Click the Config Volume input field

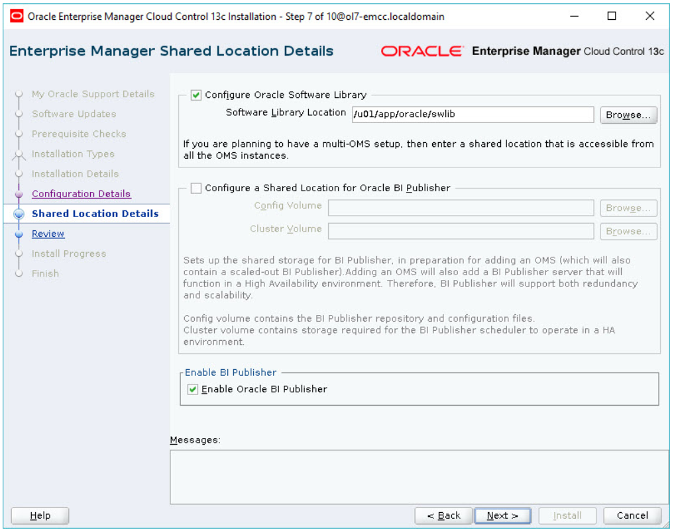(x=461, y=208)
